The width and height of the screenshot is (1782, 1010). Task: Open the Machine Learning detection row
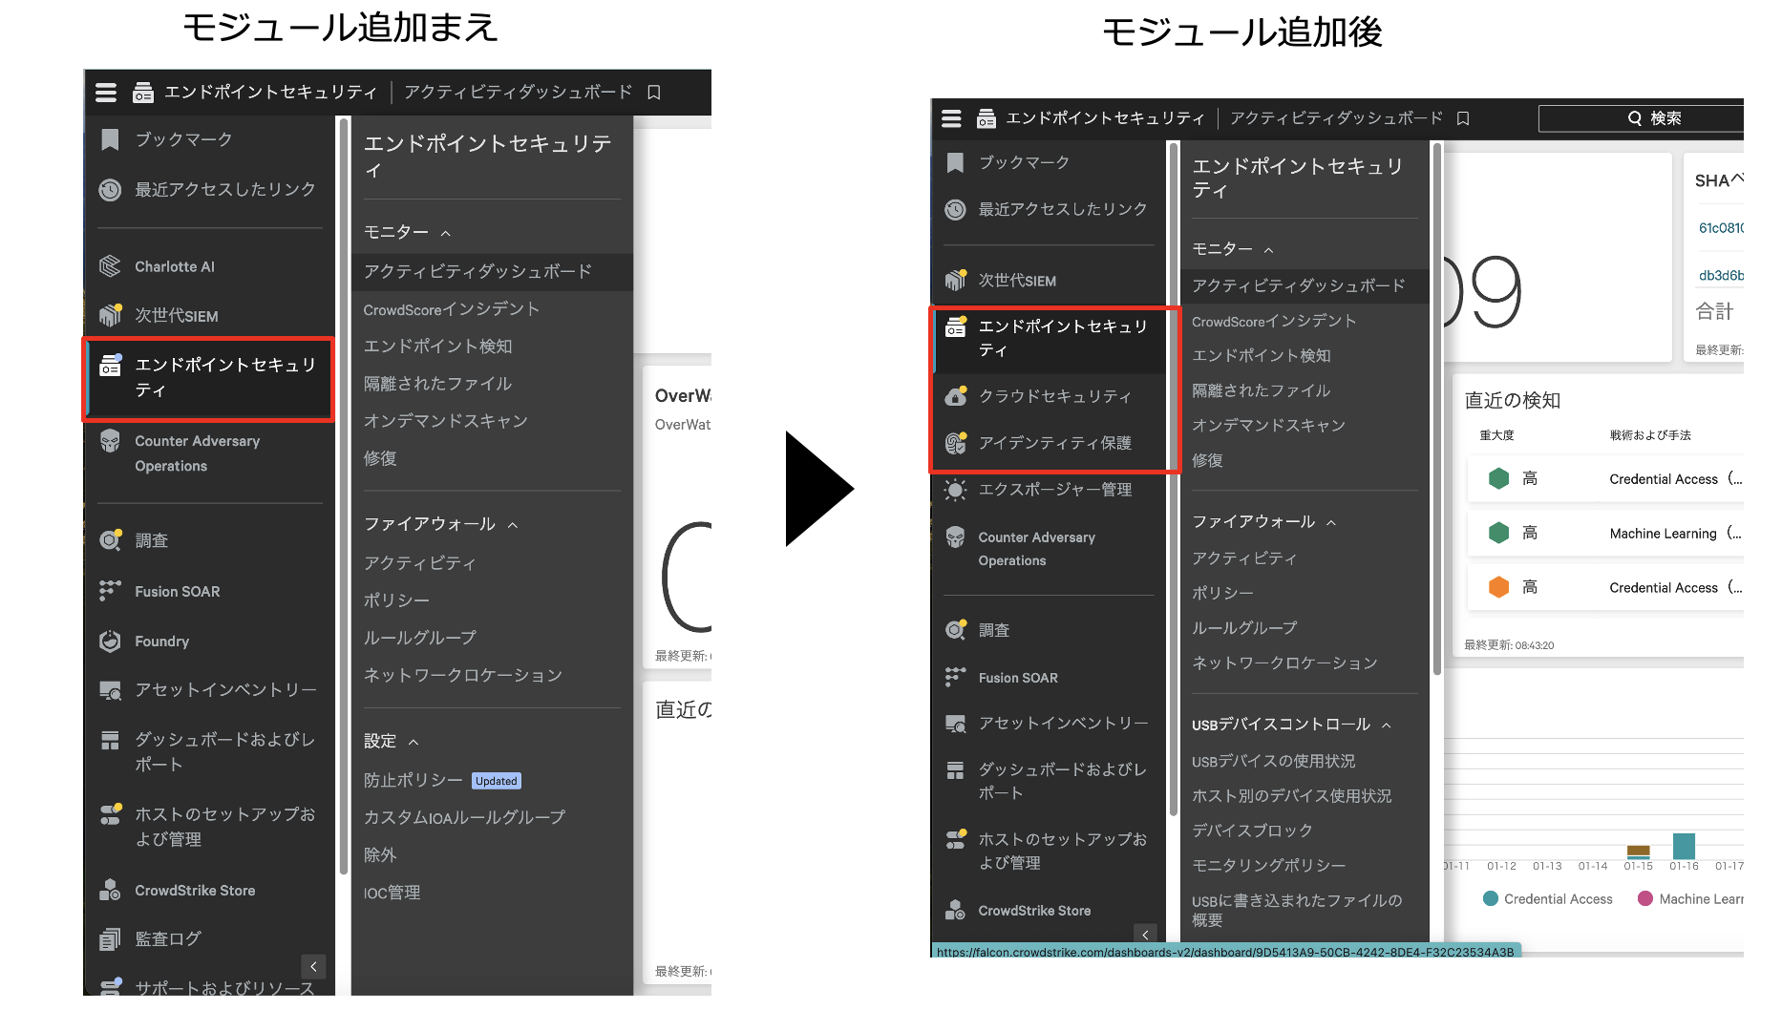click(1606, 534)
